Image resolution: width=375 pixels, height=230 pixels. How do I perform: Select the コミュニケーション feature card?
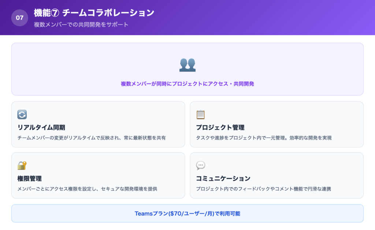coord(276,175)
